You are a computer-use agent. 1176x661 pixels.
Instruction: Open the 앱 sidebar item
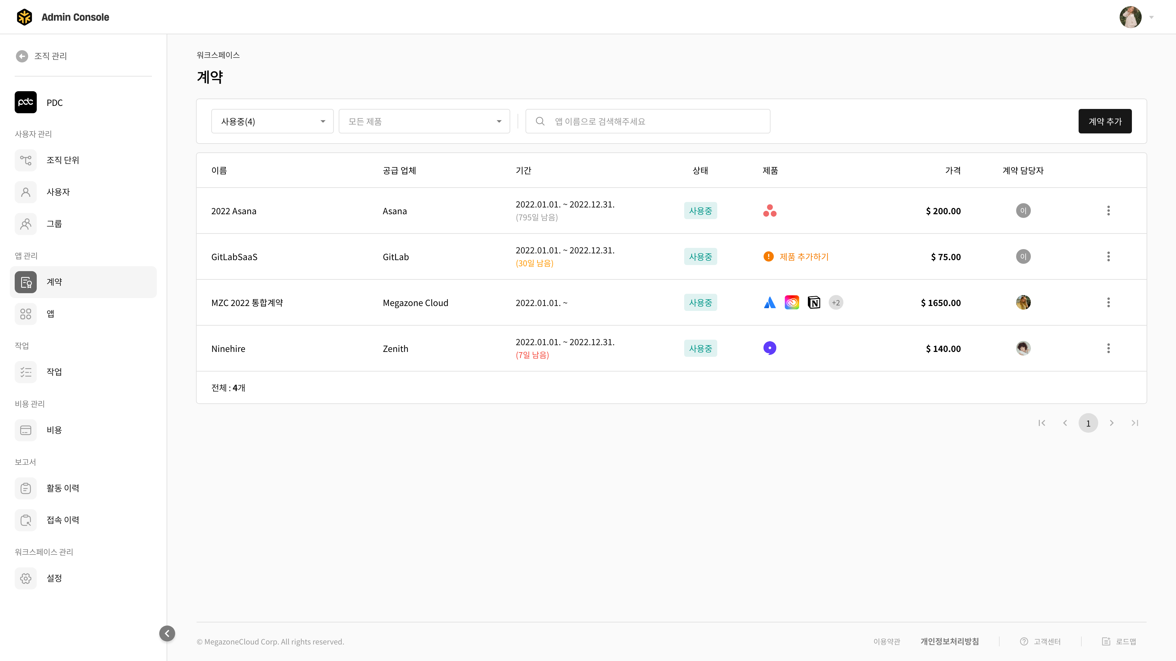[83, 314]
